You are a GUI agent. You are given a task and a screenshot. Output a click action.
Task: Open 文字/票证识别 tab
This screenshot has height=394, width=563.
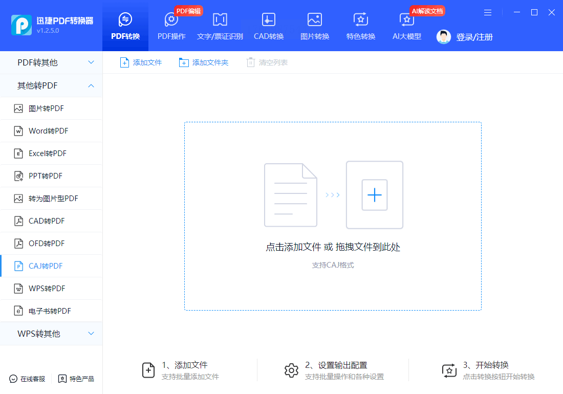tap(220, 26)
